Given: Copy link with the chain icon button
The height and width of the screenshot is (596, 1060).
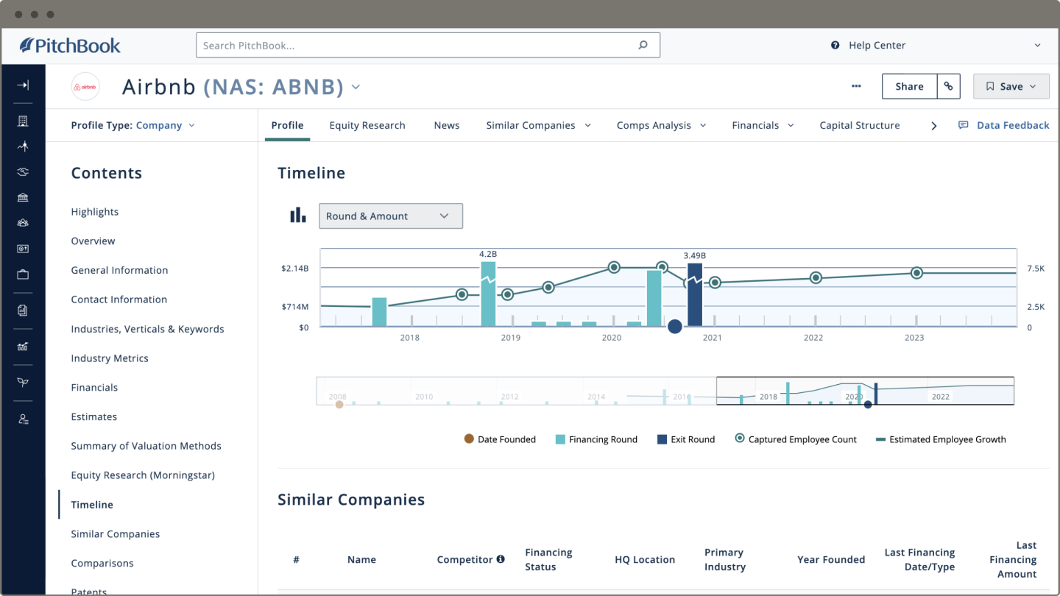Looking at the screenshot, I should (949, 86).
